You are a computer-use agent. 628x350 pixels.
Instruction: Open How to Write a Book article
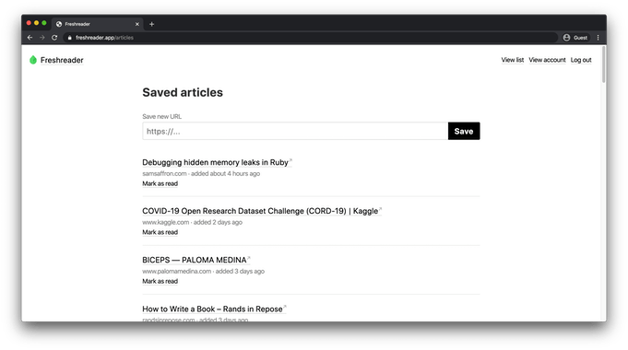click(214, 309)
